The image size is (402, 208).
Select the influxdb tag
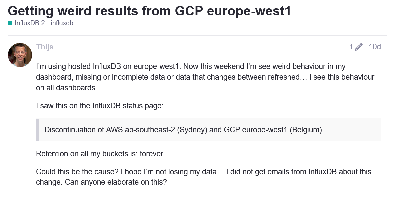[x=62, y=23]
